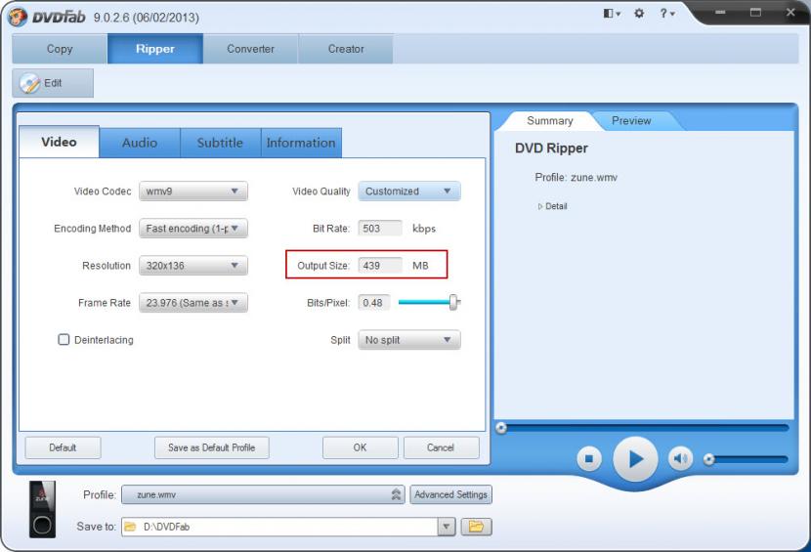The width and height of the screenshot is (811, 552).
Task: Open the Video Quality Customized dropdown
Action: tap(408, 191)
